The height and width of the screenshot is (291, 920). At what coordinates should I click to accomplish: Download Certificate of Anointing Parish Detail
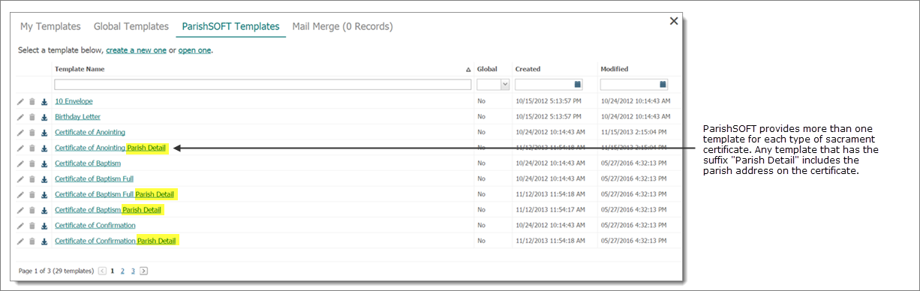click(x=44, y=148)
